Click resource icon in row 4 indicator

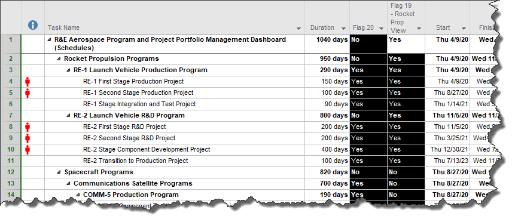tap(28, 82)
